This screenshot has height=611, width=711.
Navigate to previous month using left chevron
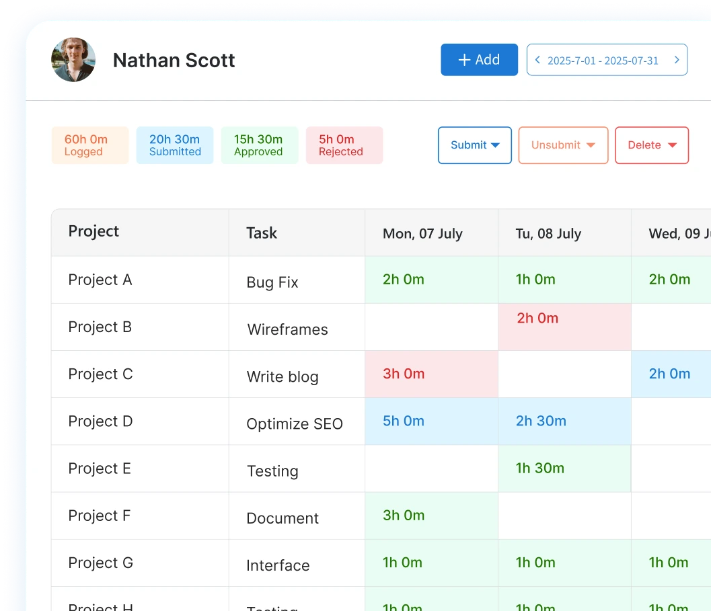[537, 59]
